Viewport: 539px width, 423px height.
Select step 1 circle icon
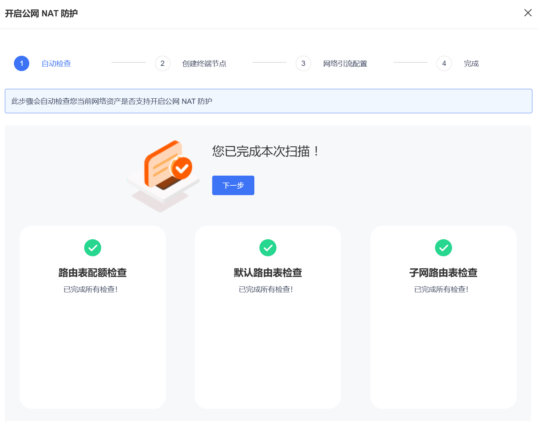(x=22, y=63)
